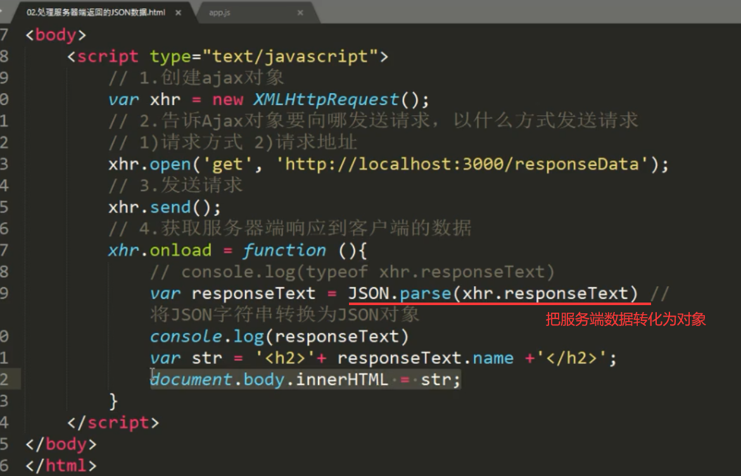Click the 'new' keyword
741x476 pixels.
pos(227,99)
